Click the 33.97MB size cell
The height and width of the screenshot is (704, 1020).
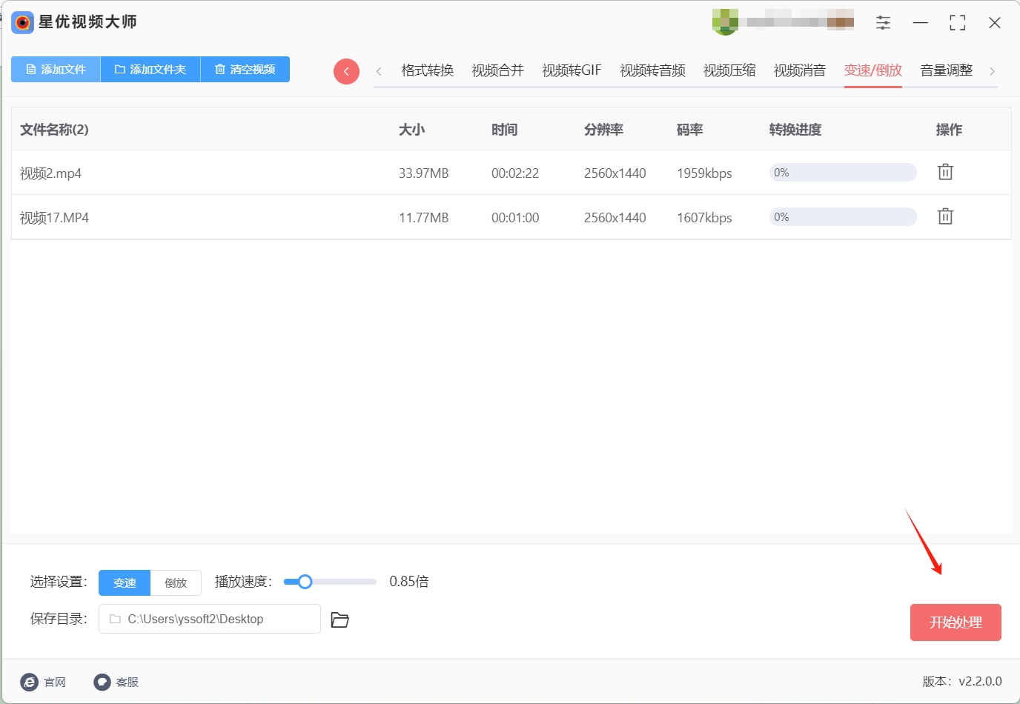pos(424,173)
